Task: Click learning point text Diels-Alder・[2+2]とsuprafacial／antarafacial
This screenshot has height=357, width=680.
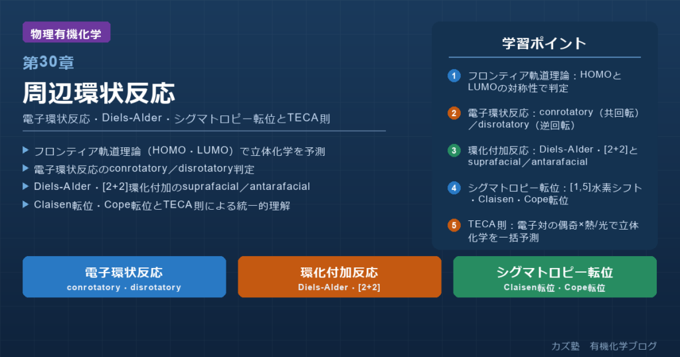Action: (x=553, y=155)
